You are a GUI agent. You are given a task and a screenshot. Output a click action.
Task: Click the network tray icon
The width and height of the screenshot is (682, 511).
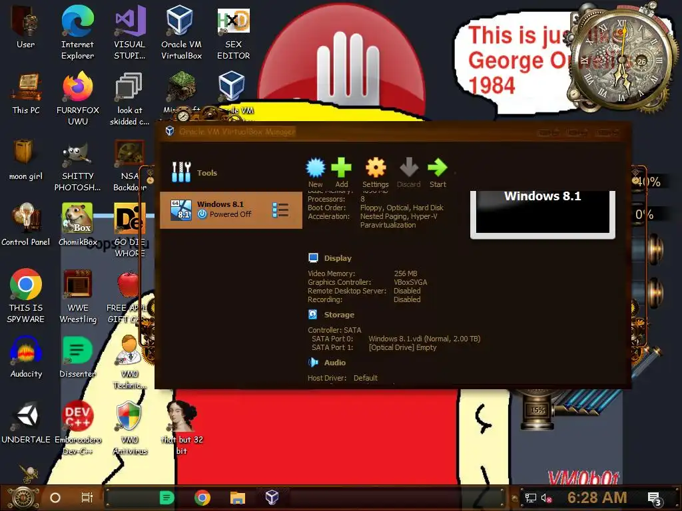pos(530,498)
